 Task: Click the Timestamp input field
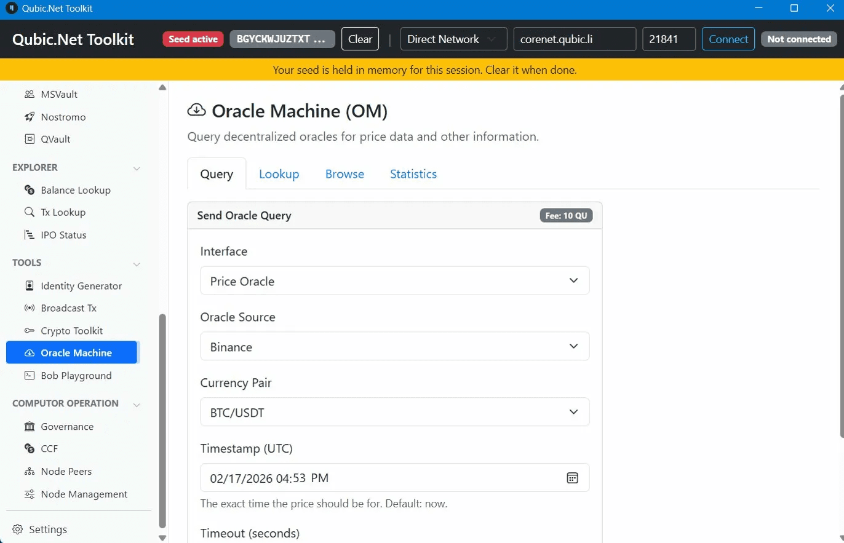(x=369, y=478)
